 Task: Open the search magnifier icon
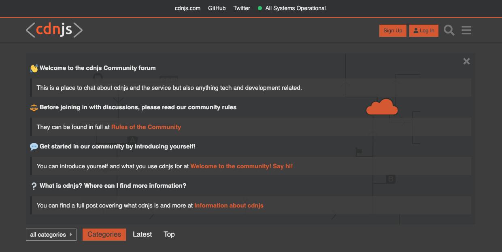pos(449,30)
